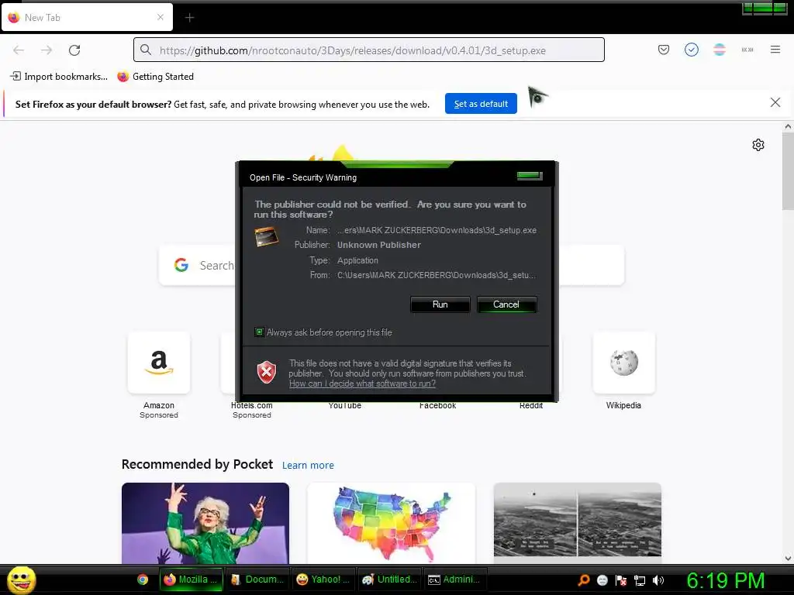Open Pocket story with black-and-white aerial photos
Viewport: 794px width, 595px height.
coord(577,523)
